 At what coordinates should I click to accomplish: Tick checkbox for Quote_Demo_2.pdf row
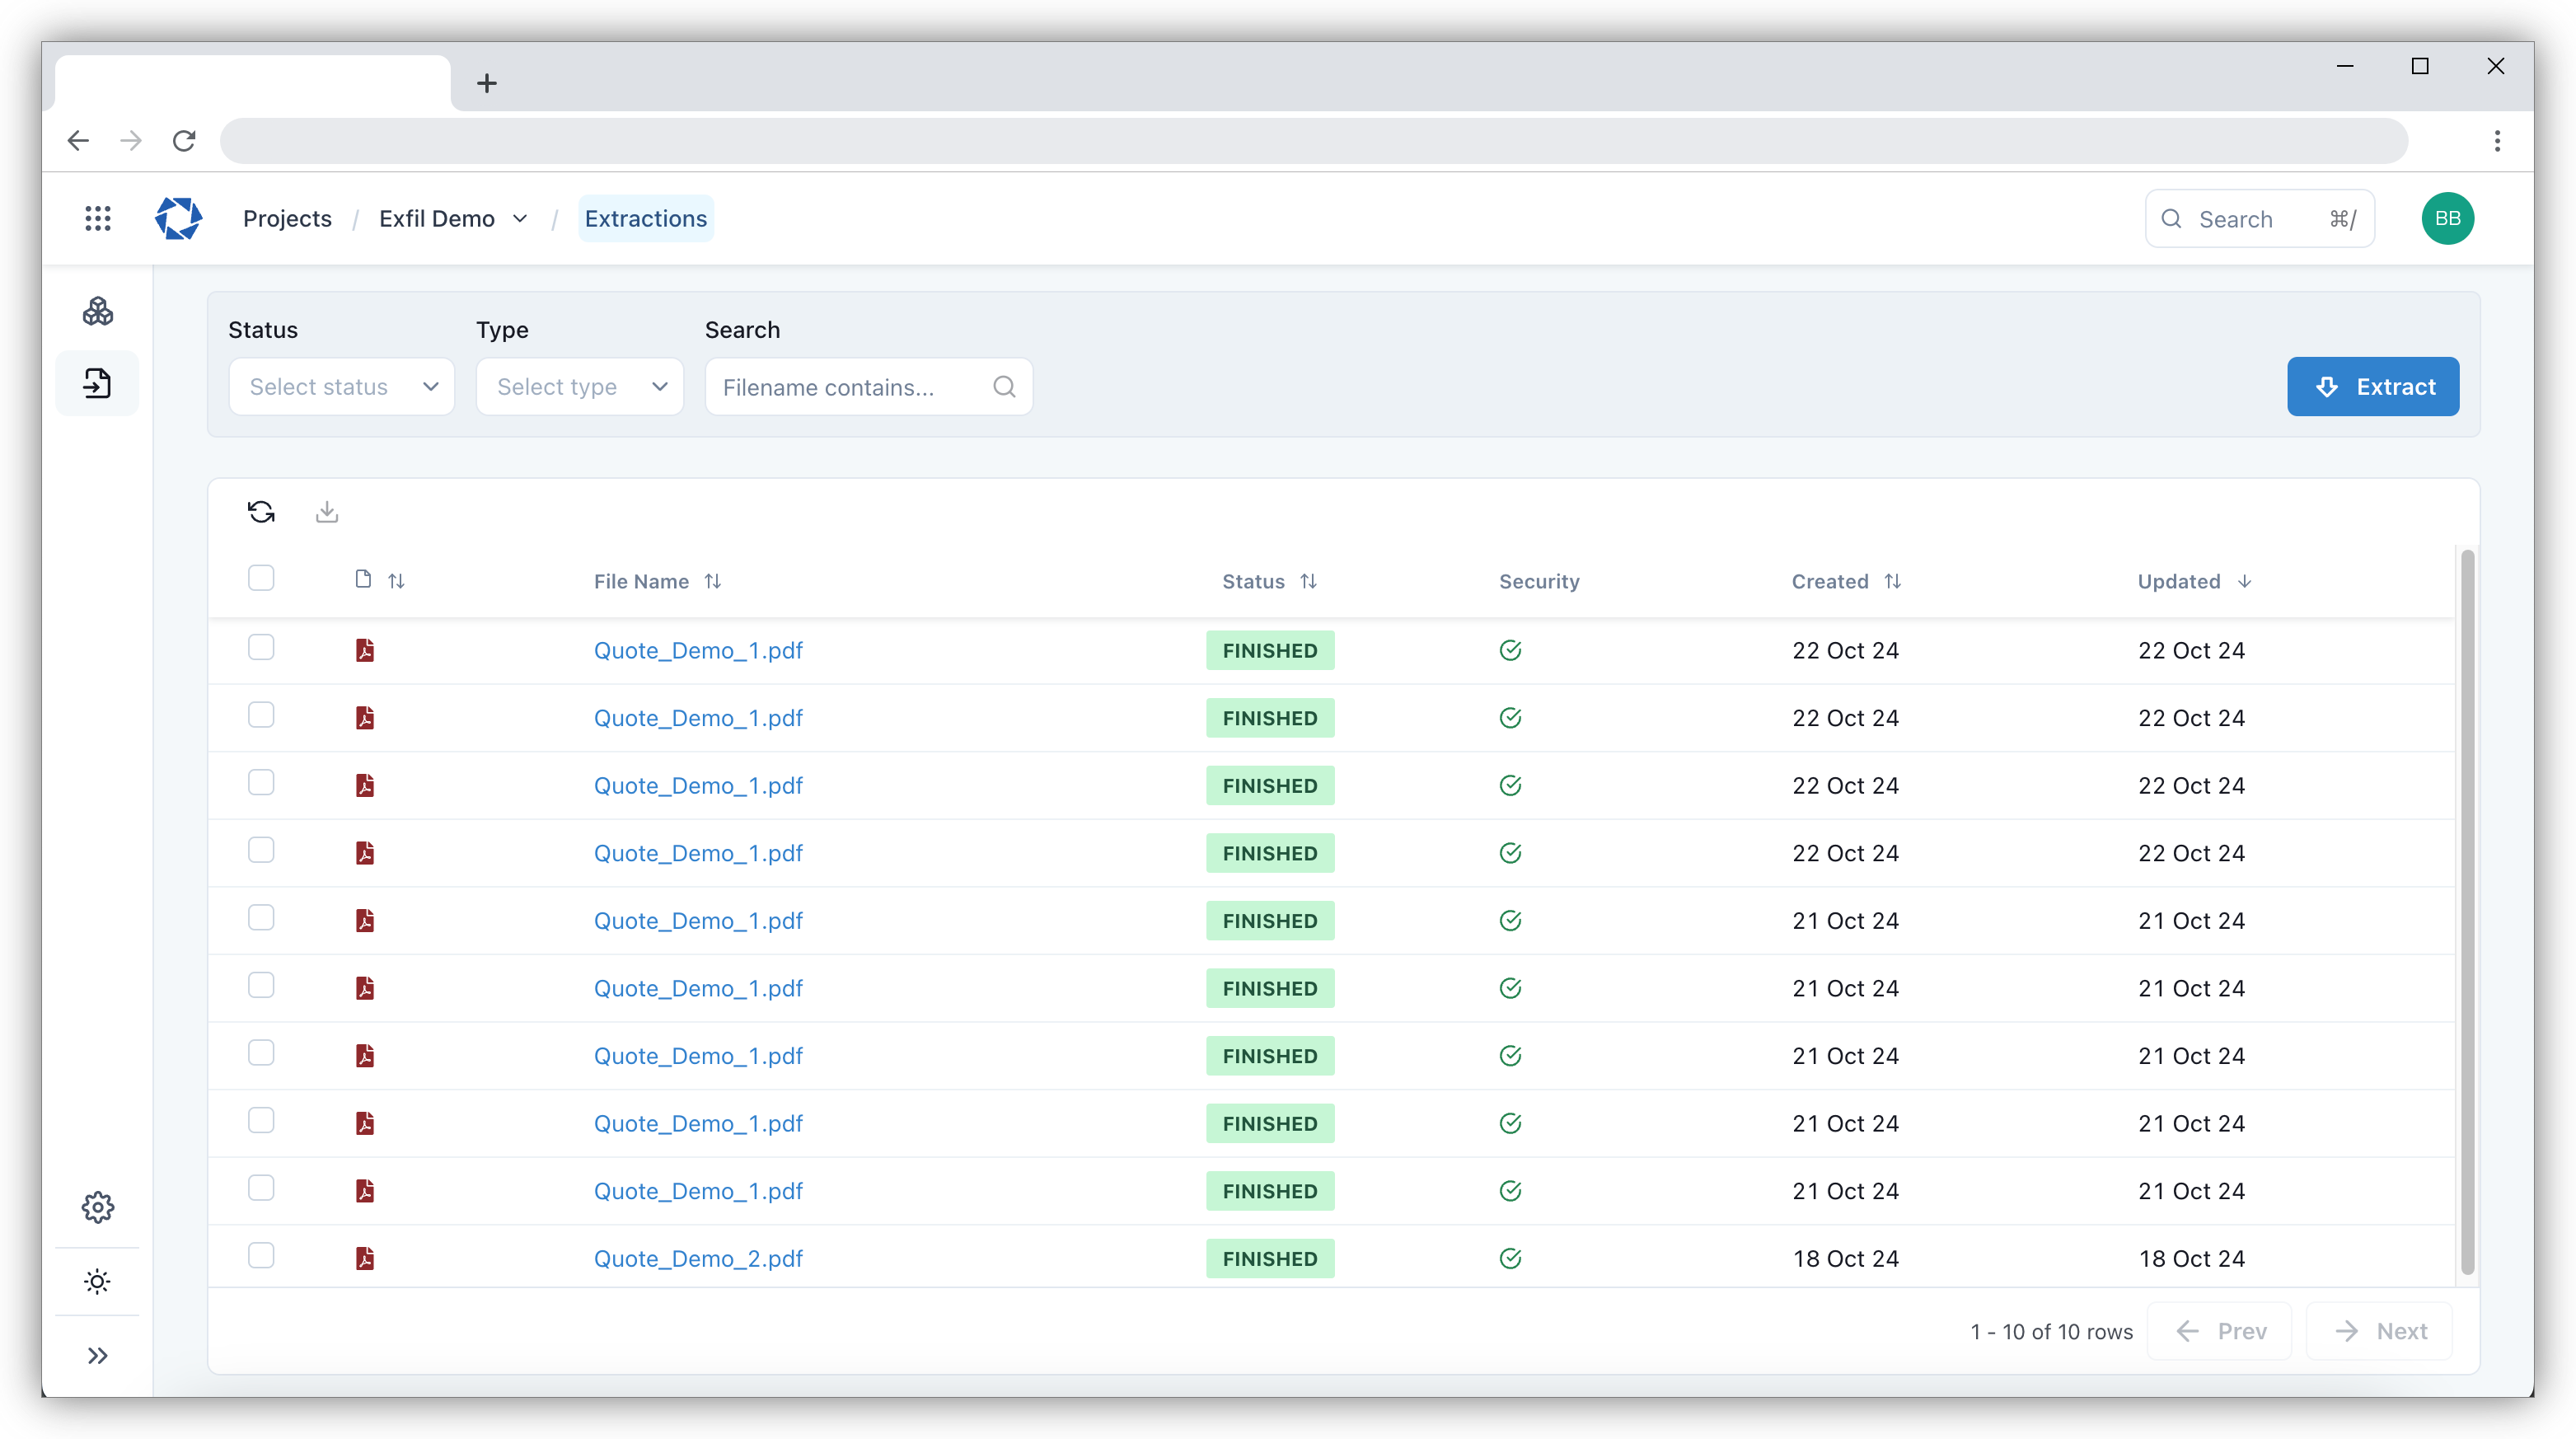(261, 1255)
